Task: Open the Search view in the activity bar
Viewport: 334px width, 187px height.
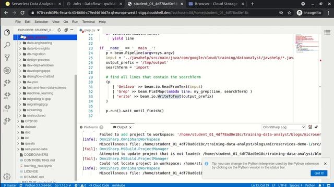Action: coord(7,45)
